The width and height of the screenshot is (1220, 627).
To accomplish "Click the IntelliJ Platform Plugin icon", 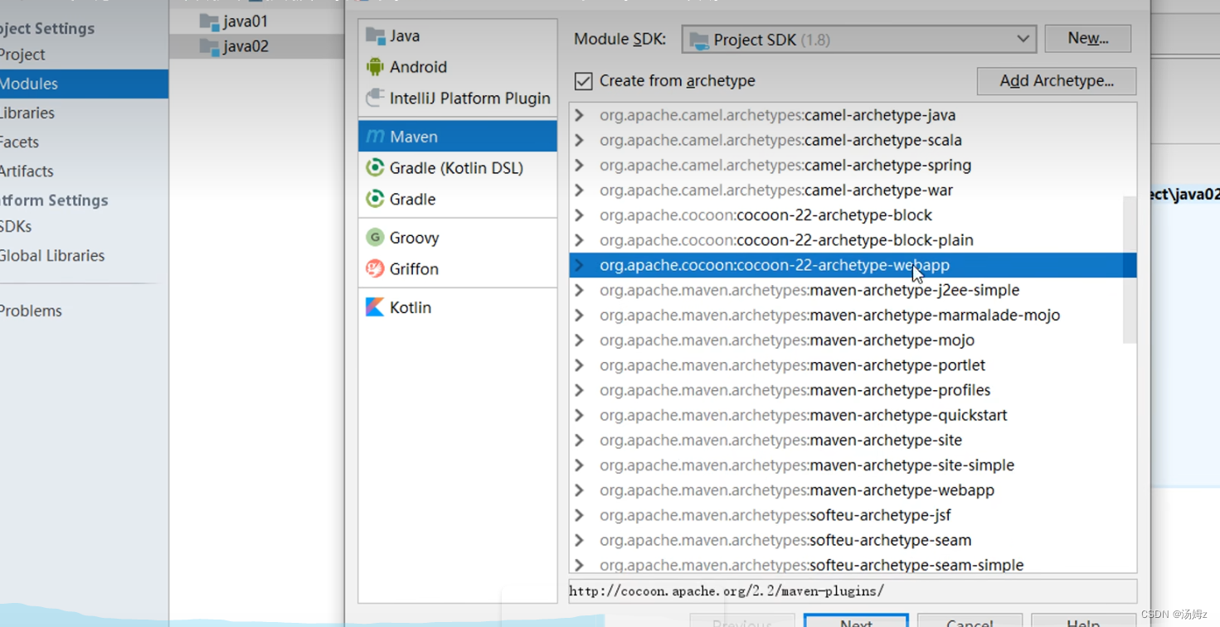I will (x=375, y=98).
